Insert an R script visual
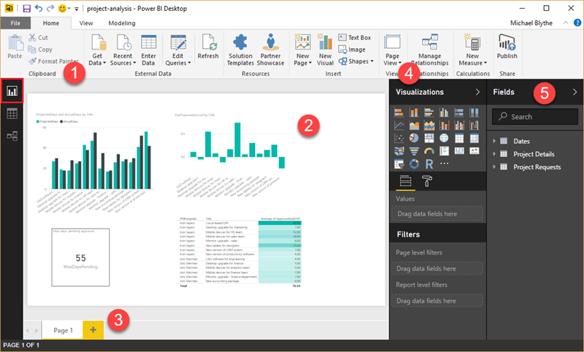The width and height of the screenshot is (584, 352). pyautogui.click(x=429, y=164)
